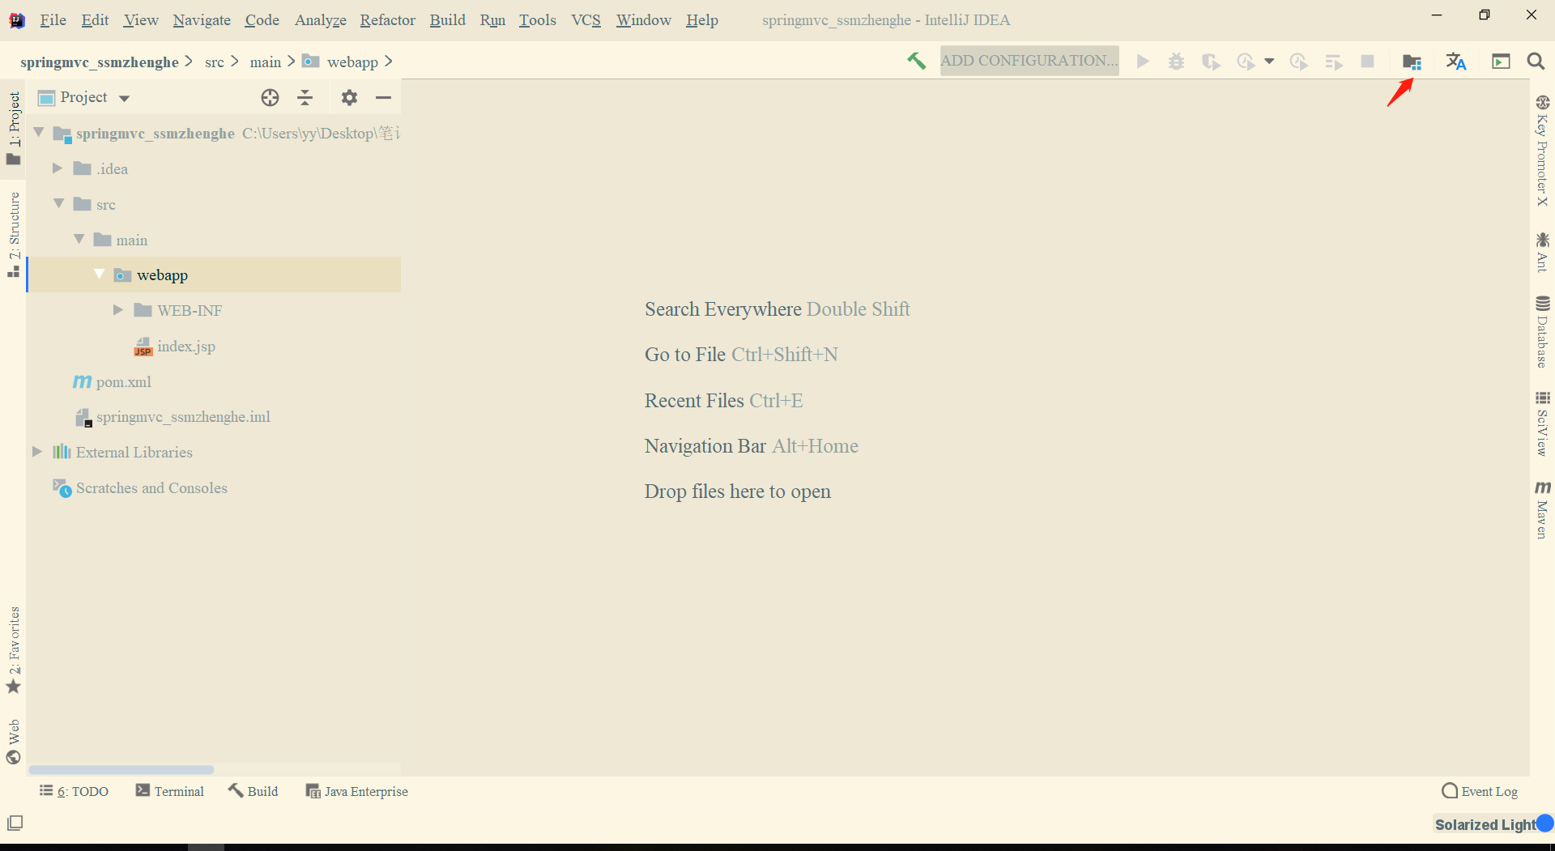Open Search Everywhere magnifier icon
The width and height of the screenshot is (1555, 851).
point(1536,62)
